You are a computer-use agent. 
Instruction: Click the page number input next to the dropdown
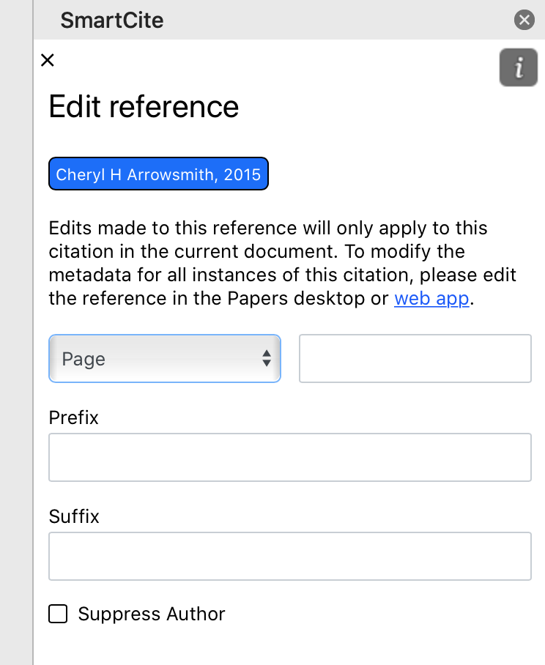(415, 358)
